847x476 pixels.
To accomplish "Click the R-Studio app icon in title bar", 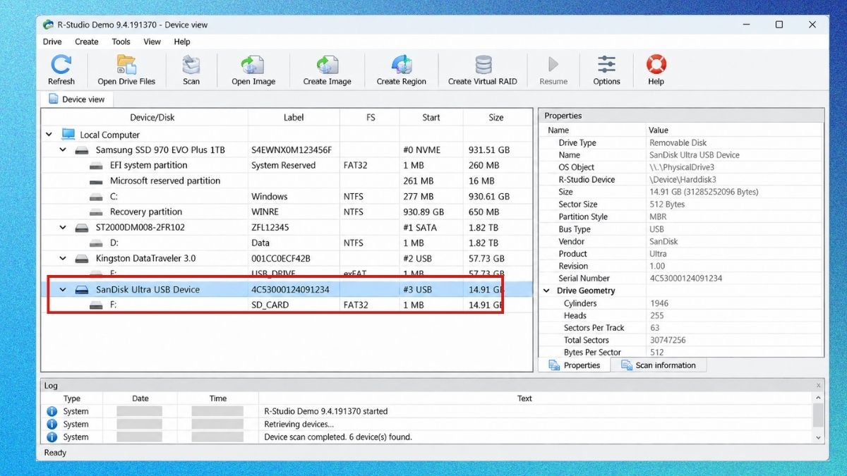I will 49,25.
